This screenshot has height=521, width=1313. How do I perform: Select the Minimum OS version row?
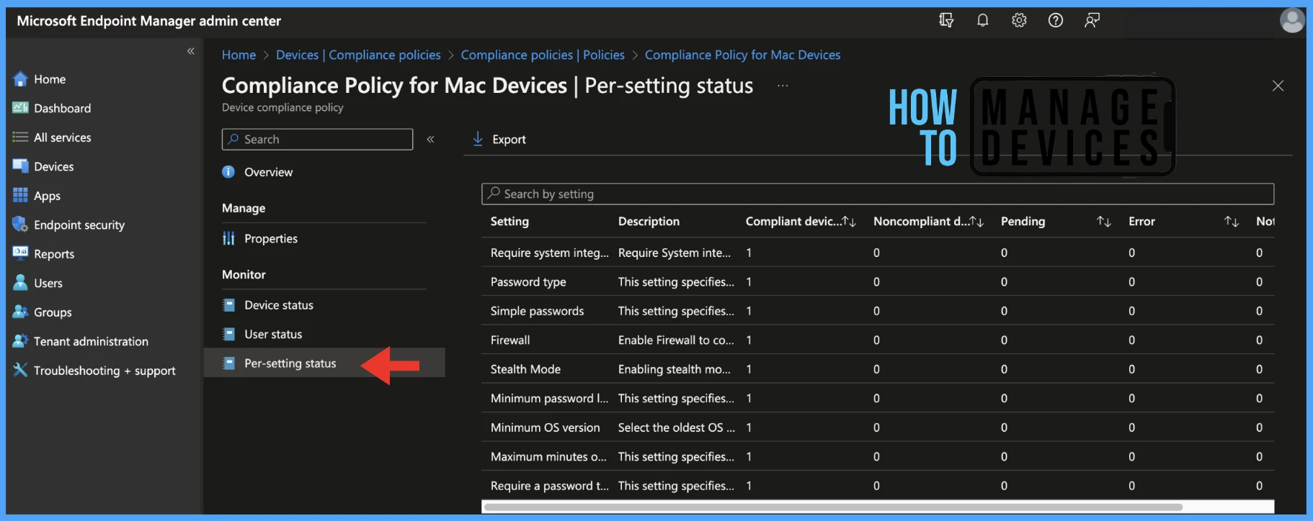pyautogui.click(x=878, y=427)
